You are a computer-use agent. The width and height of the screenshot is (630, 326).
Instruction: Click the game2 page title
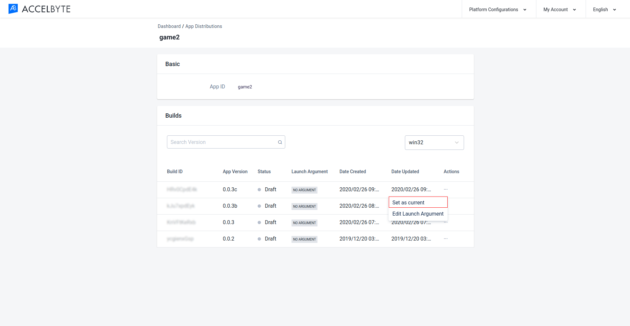pyautogui.click(x=170, y=37)
